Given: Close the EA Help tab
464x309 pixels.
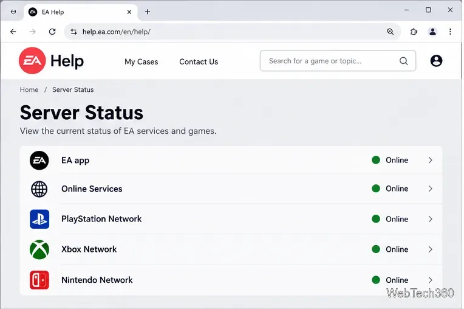Looking at the screenshot, I should (129, 12).
